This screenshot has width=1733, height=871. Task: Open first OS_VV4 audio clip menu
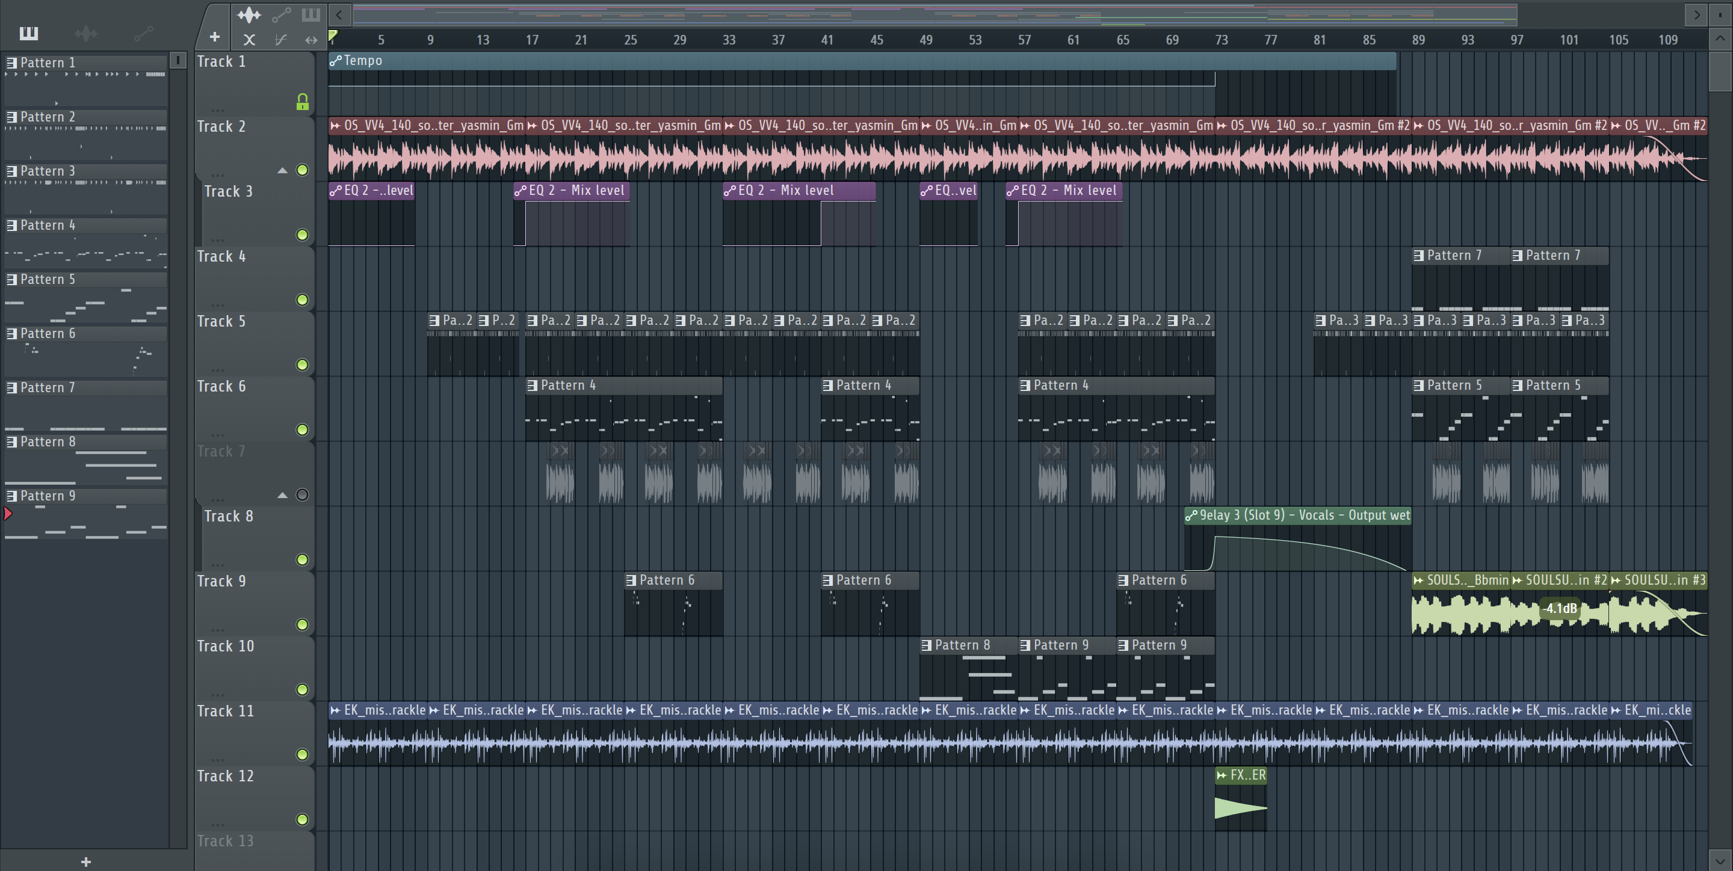(x=335, y=126)
